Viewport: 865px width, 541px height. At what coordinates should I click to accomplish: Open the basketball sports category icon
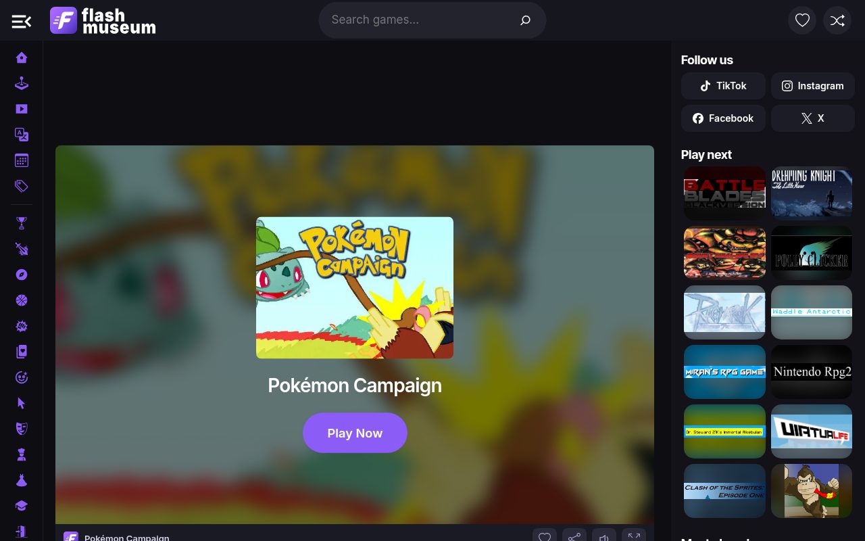[x=22, y=300]
